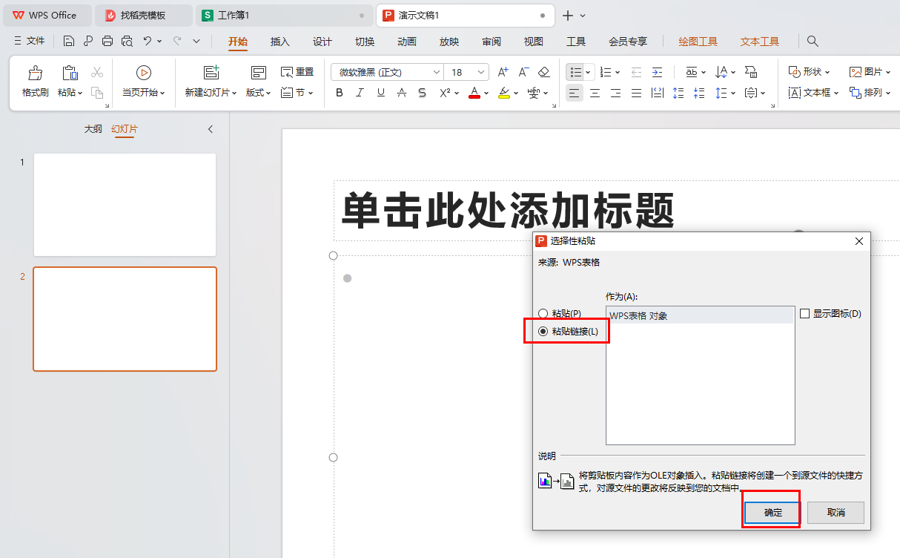Select the 粘贴(P) radio button
This screenshot has width=900, height=558.
click(543, 314)
